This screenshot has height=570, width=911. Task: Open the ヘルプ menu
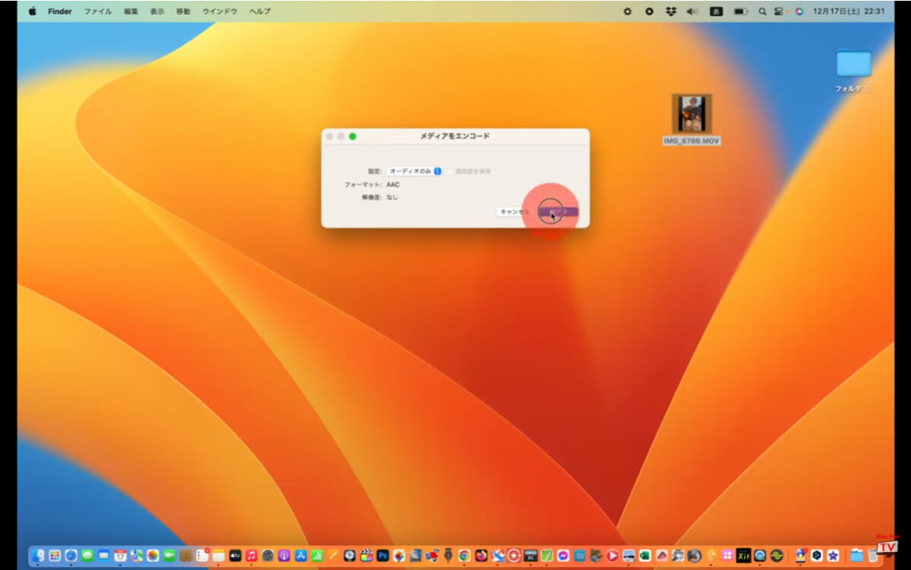[260, 11]
